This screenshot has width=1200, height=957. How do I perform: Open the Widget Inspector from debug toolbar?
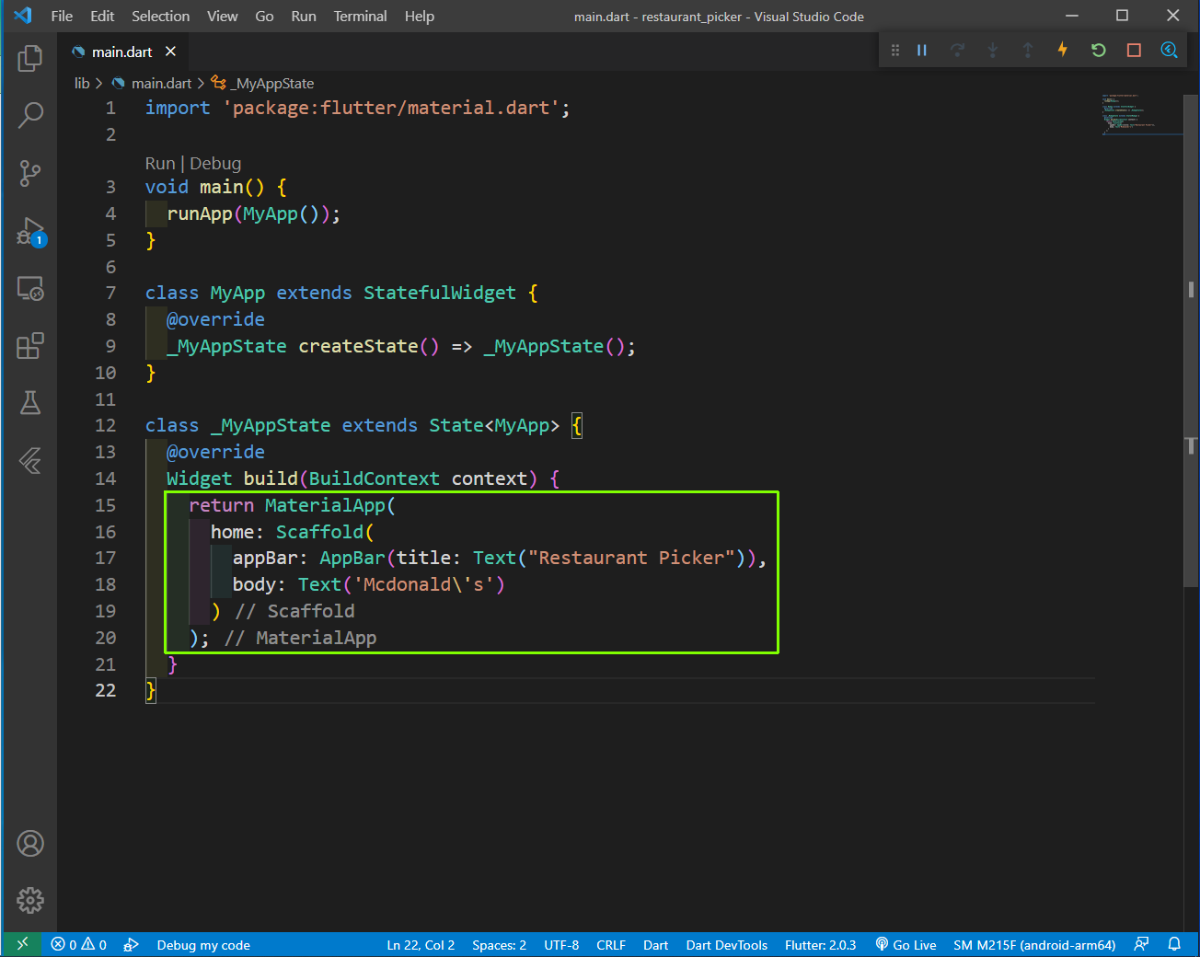pyautogui.click(x=1169, y=50)
